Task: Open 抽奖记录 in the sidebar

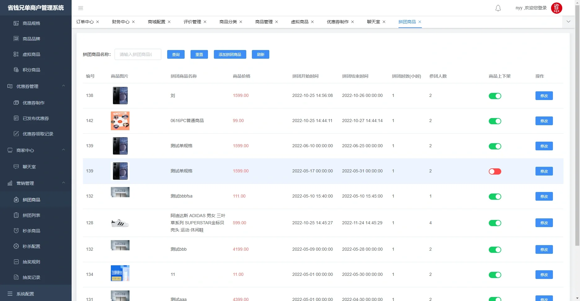Action: click(x=32, y=277)
